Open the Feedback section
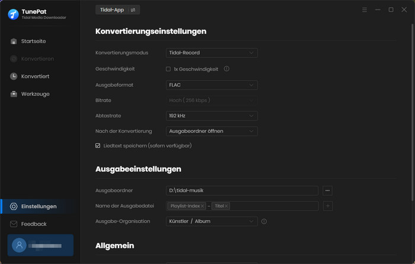 (x=34, y=224)
